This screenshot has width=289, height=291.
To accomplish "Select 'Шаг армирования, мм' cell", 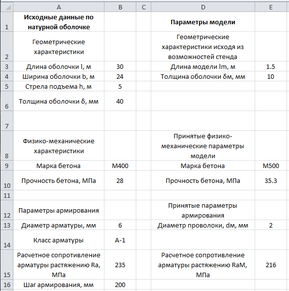I will click(x=59, y=285).
